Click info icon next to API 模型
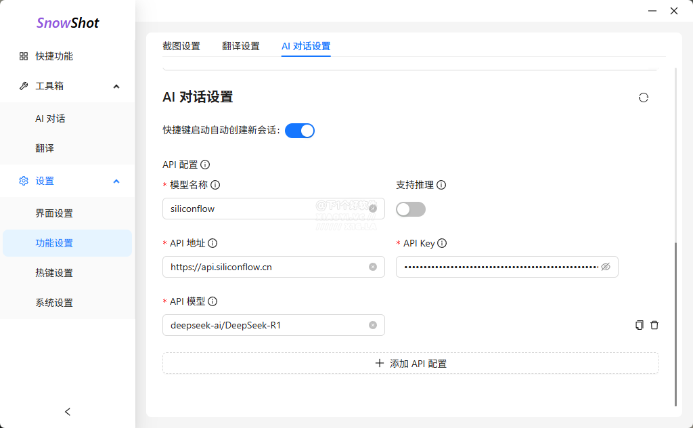 [213, 301]
